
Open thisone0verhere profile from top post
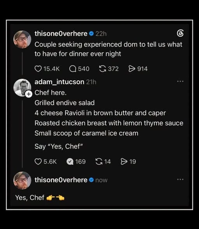click(x=61, y=34)
